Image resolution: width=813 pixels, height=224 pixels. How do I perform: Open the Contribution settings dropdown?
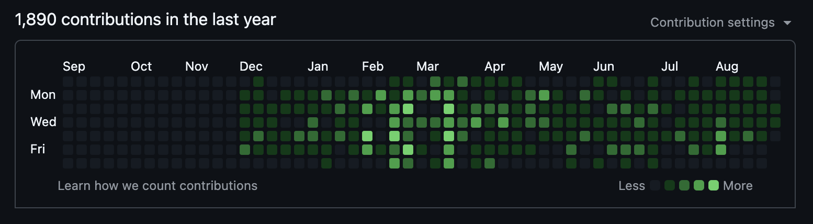(712, 23)
